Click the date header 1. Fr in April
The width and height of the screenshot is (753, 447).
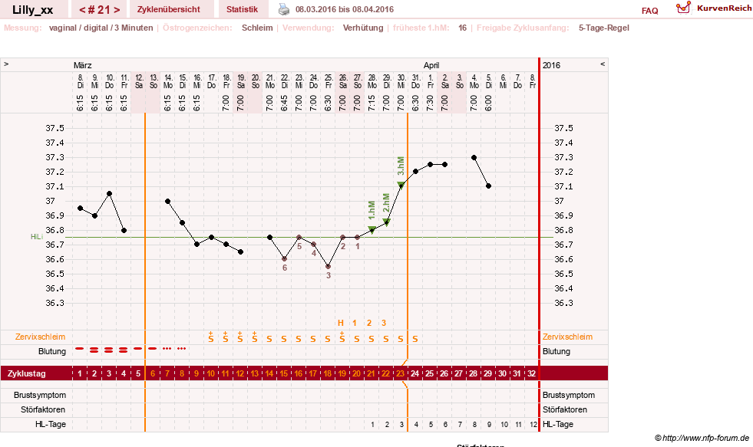click(x=431, y=81)
